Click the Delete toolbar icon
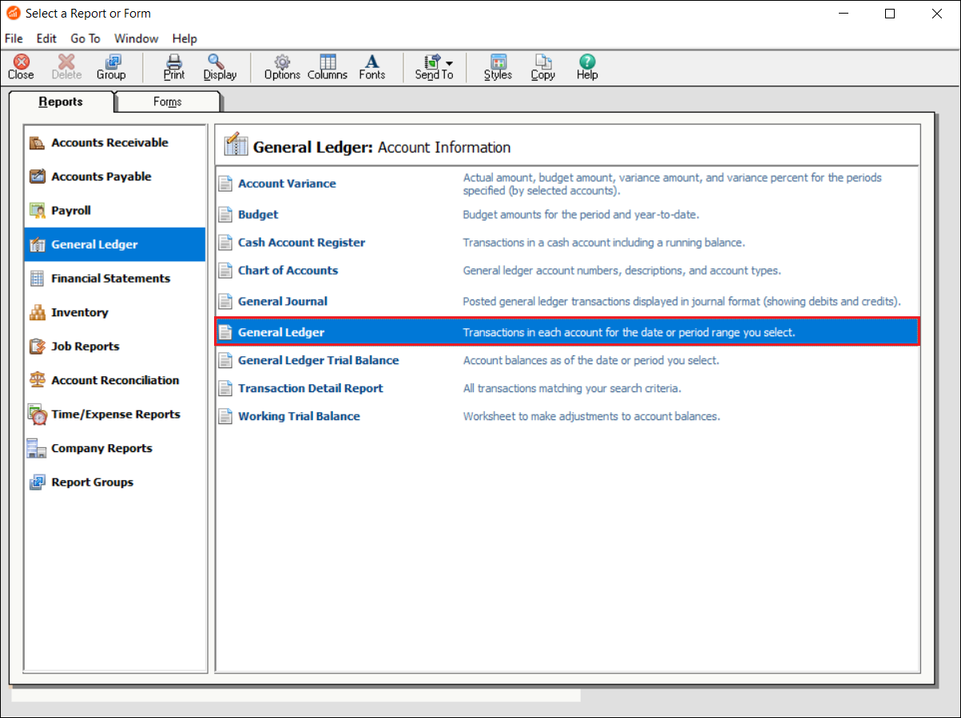The image size is (961, 718). [66, 67]
